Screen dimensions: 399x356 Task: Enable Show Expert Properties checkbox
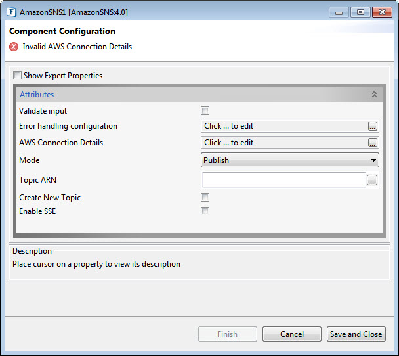(17, 76)
